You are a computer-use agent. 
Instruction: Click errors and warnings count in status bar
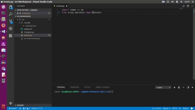tap(27, 108)
